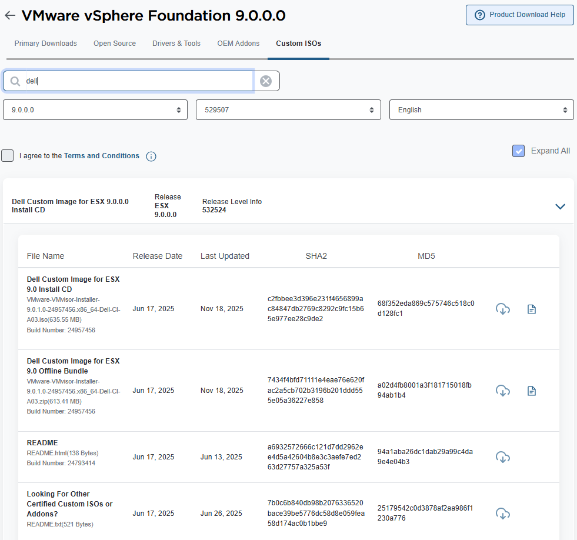
Task: Download the Dell ESX 9.0 Install CD ISO
Action: click(502, 309)
